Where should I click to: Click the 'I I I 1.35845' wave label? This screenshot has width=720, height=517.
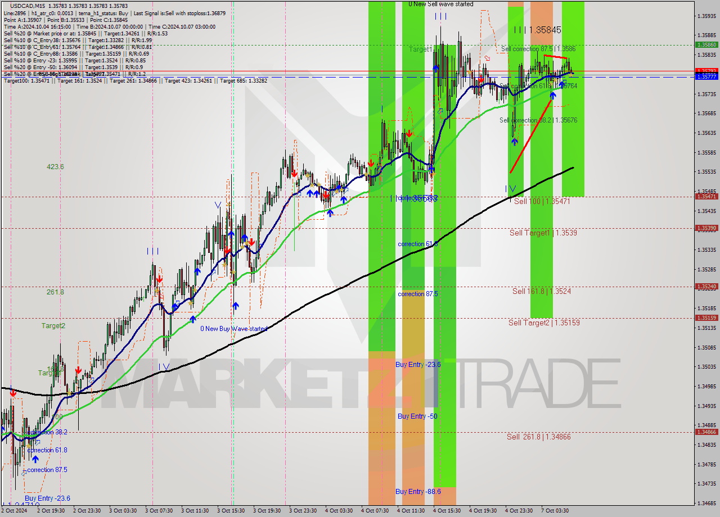click(x=537, y=30)
